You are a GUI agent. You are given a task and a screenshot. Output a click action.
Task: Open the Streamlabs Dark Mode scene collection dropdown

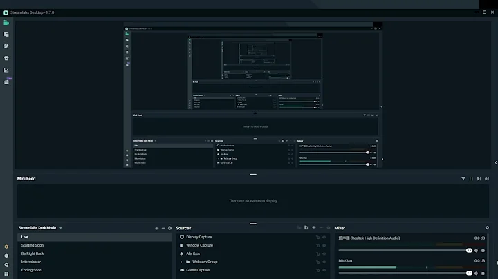click(40, 228)
